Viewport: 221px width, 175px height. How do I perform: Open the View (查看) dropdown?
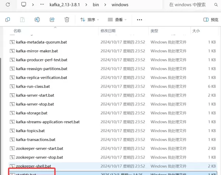117,20
